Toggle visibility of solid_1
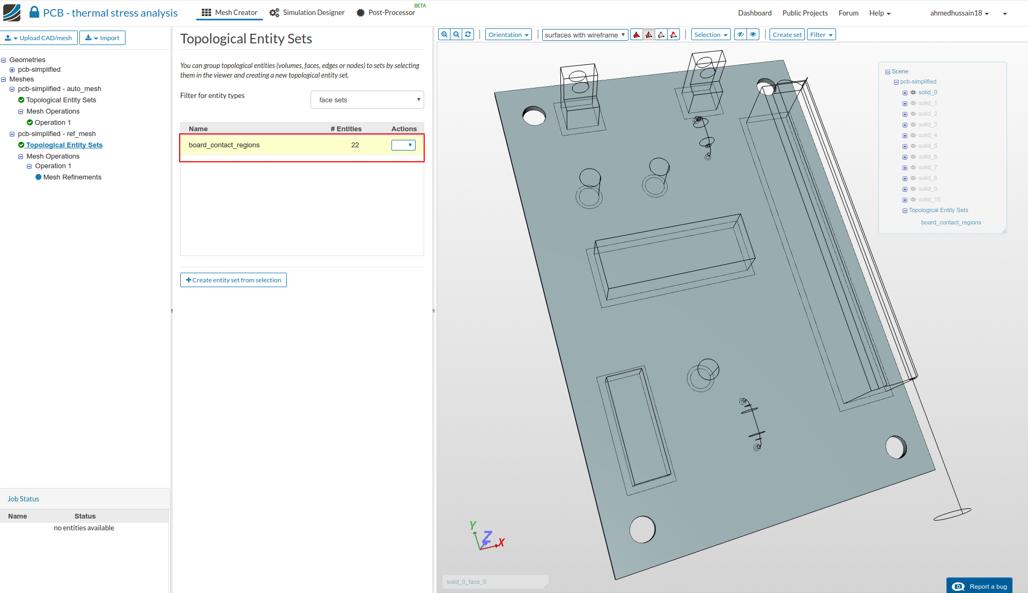 [913, 103]
